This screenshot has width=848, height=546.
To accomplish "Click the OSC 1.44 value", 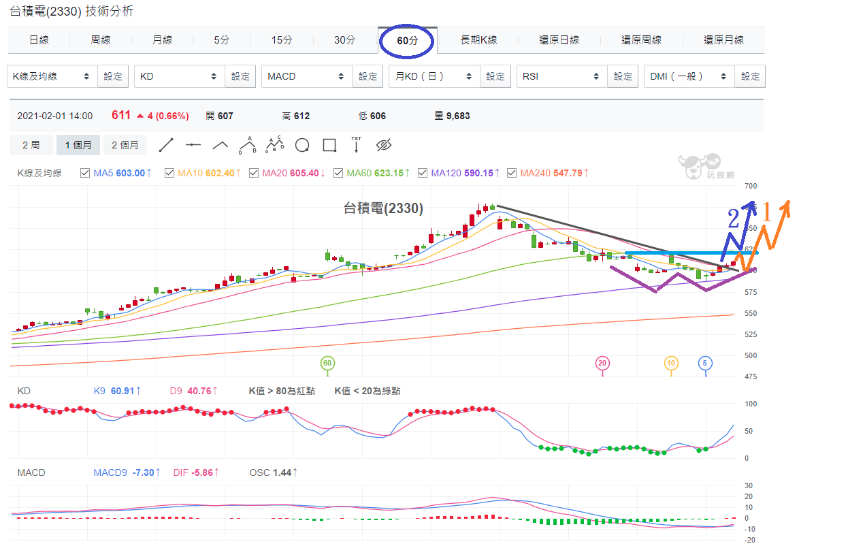I will pos(274,472).
